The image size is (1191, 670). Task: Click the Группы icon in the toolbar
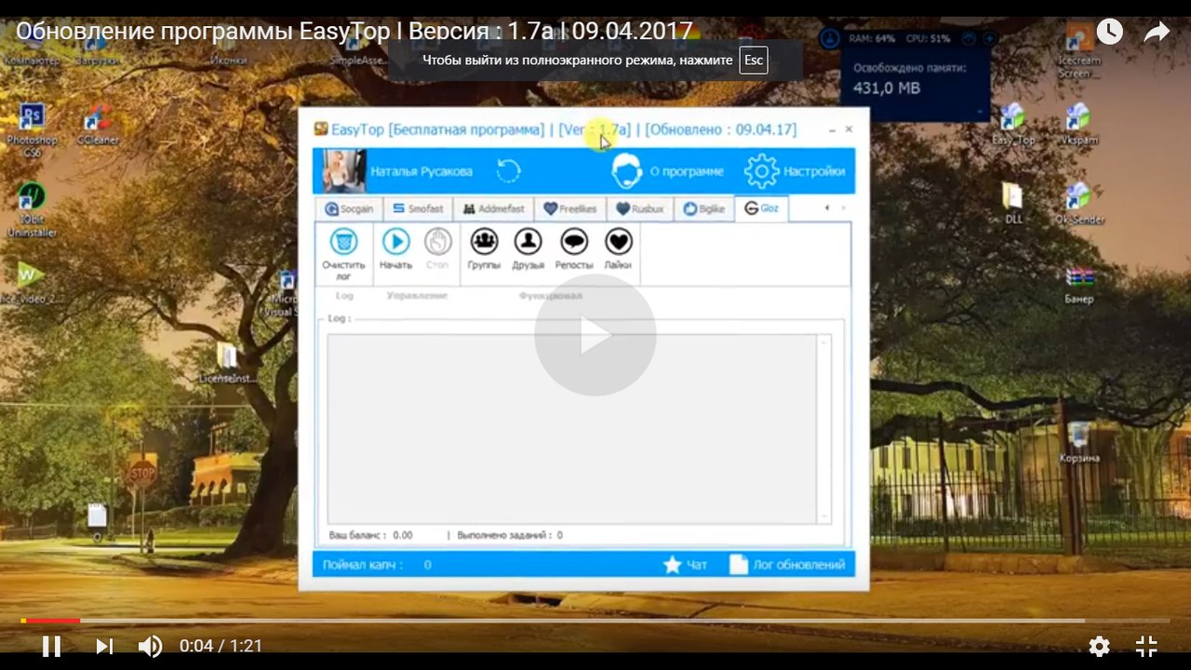484,242
